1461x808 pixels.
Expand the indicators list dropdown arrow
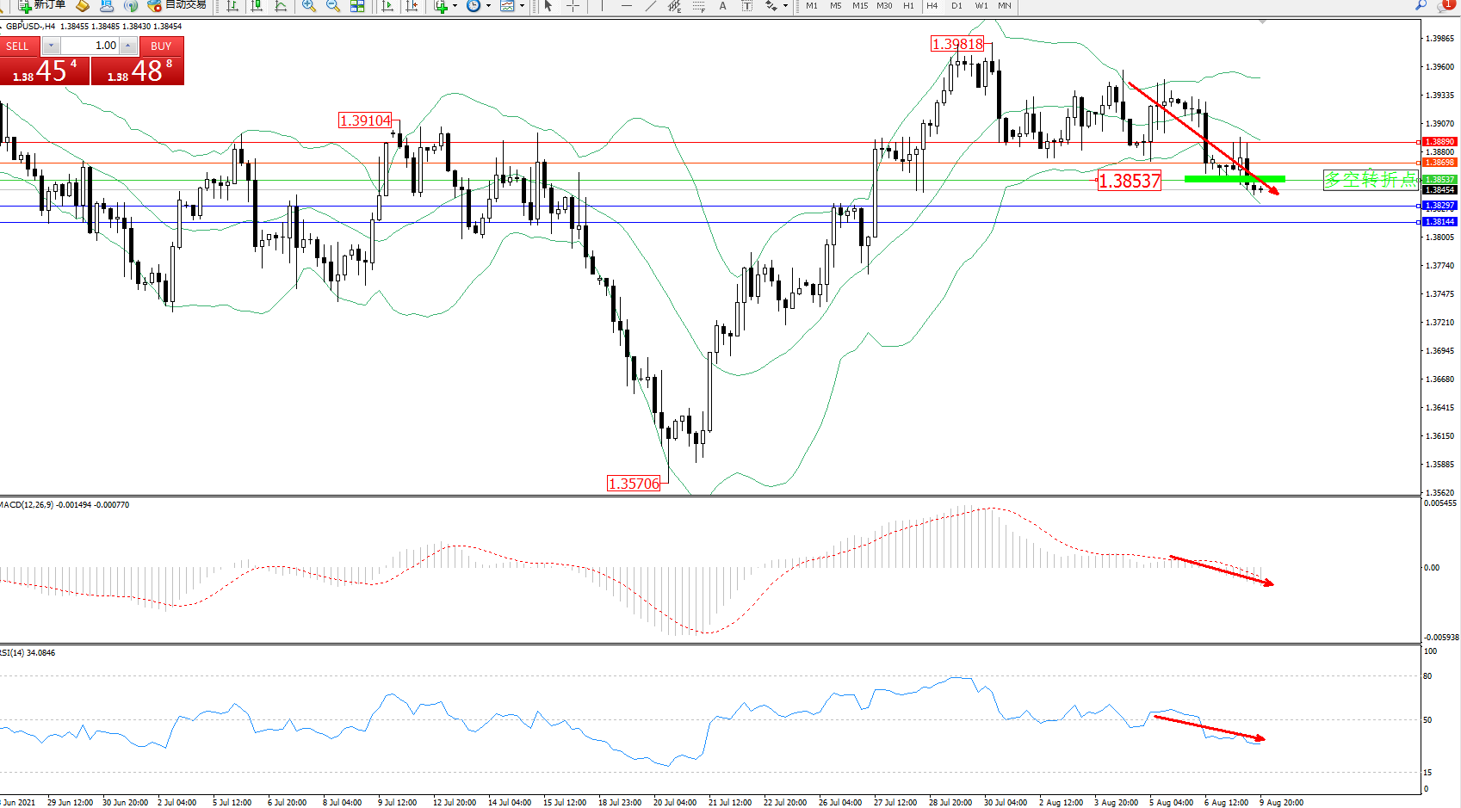click(x=455, y=6)
